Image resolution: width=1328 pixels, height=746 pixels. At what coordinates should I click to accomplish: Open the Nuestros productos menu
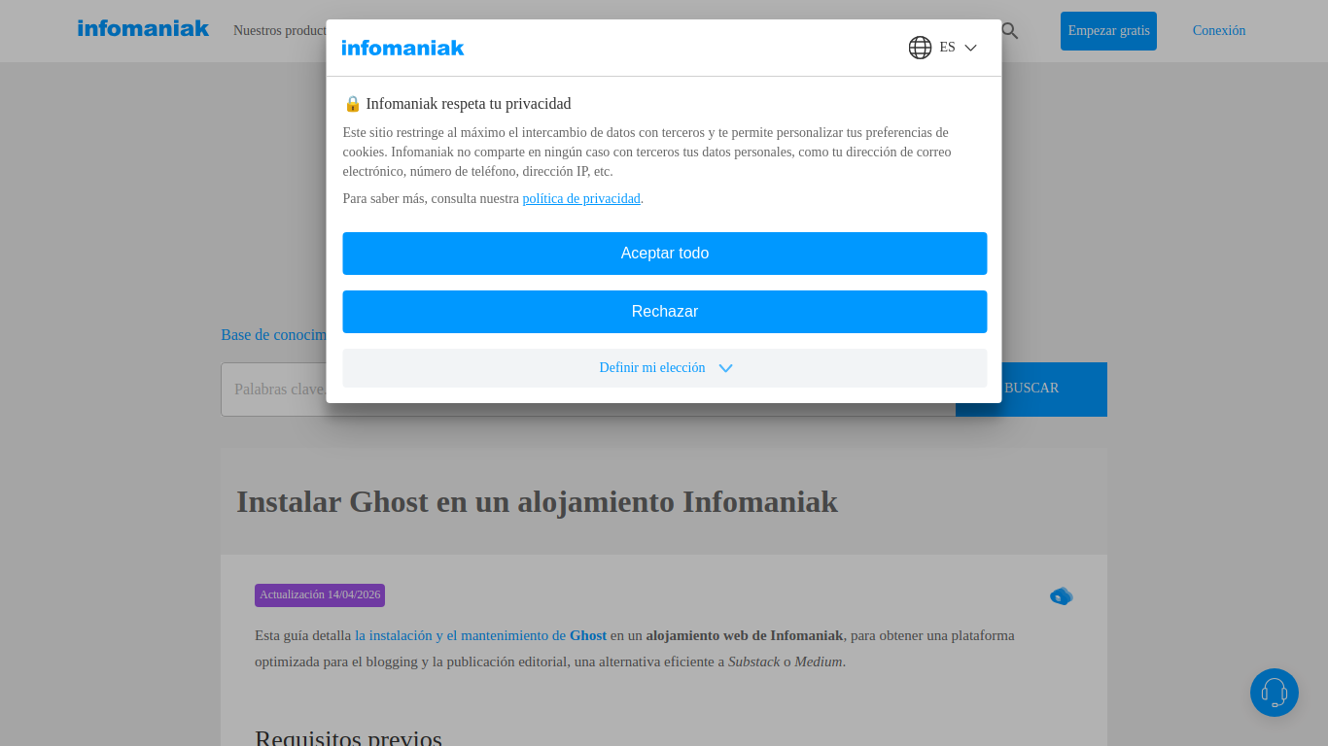(x=279, y=30)
